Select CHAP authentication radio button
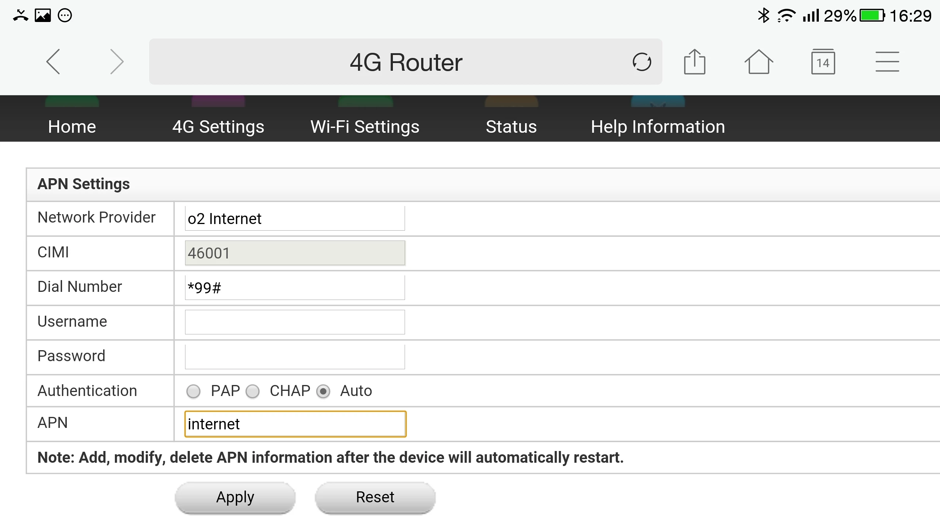The width and height of the screenshot is (940, 528). point(253,391)
